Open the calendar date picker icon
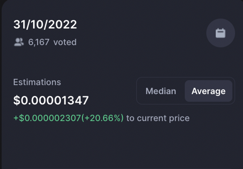Screen dimensions: 243x169 click(x=220, y=33)
